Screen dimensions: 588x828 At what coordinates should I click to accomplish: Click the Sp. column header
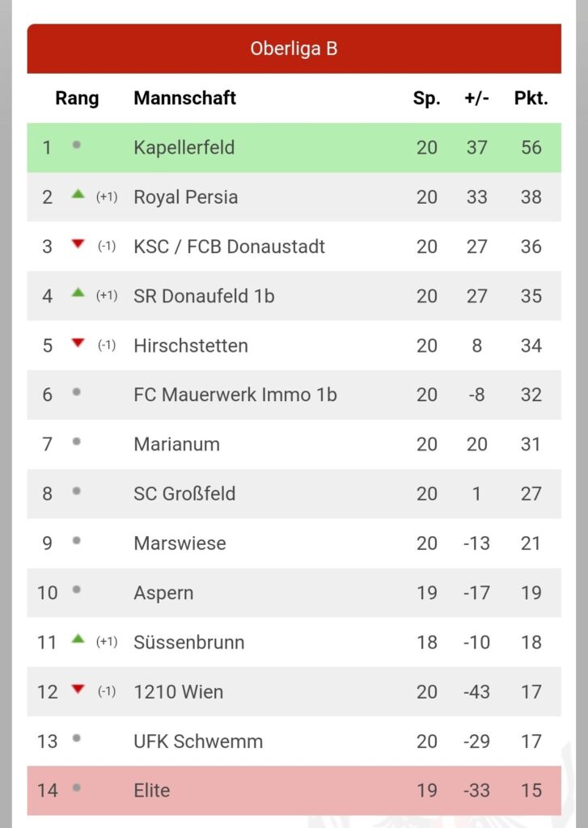[426, 99]
